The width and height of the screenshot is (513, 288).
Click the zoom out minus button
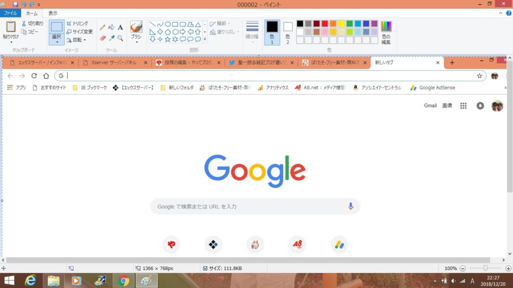462,268
